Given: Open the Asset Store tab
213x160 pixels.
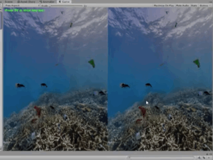Looking at the screenshot, I should pos(26,2).
